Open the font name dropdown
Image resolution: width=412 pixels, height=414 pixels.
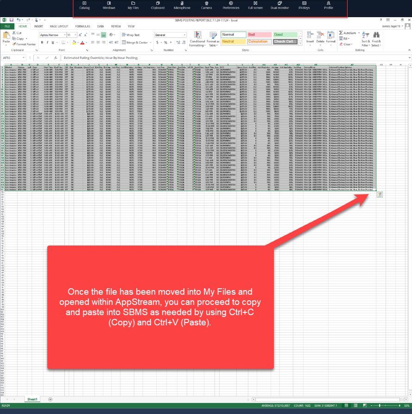tap(65, 35)
